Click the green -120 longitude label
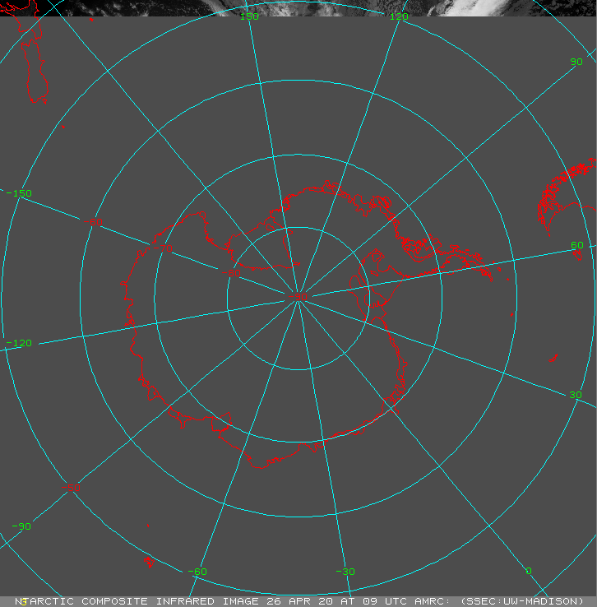597x607 pixels. click(x=19, y=343)
